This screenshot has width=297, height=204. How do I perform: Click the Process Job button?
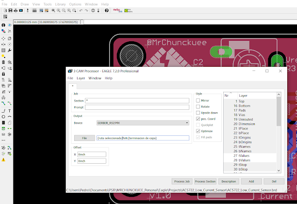tap(182, 181)
